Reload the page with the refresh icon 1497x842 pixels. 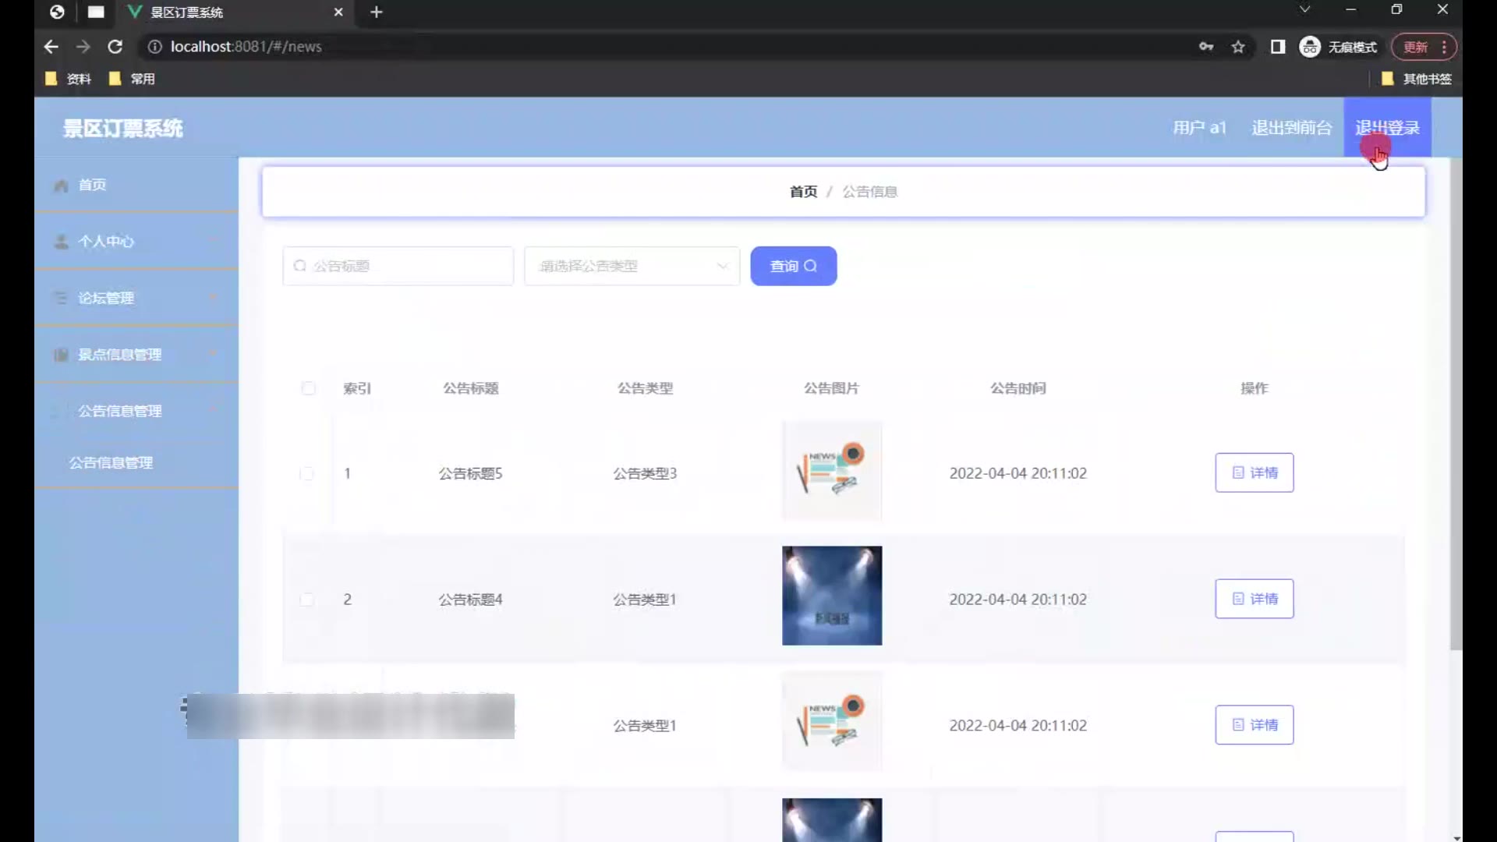click(115, 47)
